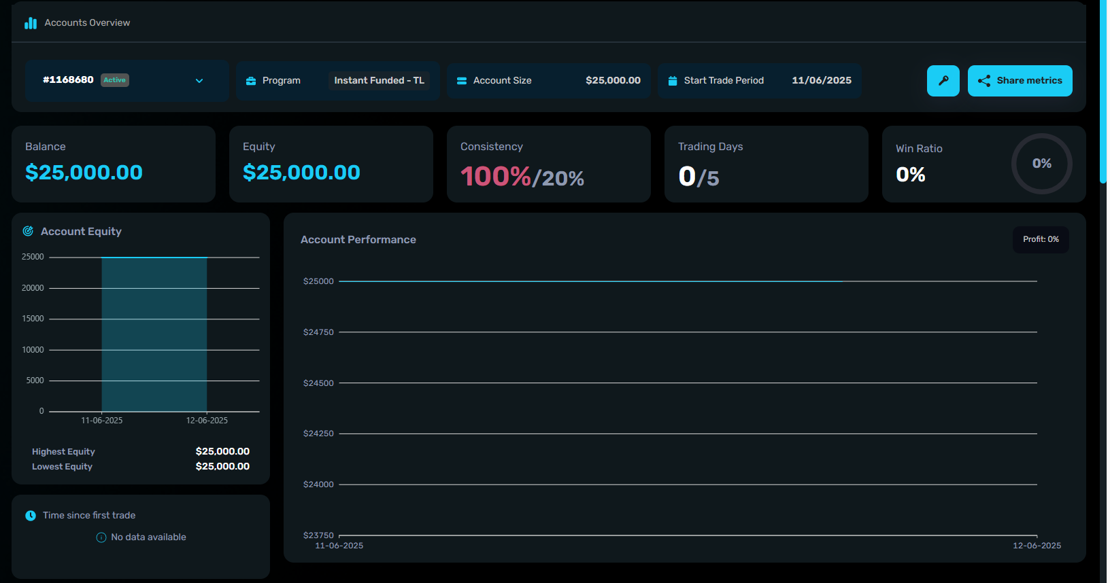Click the Accounts Overview bar chart icon
Viewport: 1110px width, 583px height.
(x=31, y=23)
